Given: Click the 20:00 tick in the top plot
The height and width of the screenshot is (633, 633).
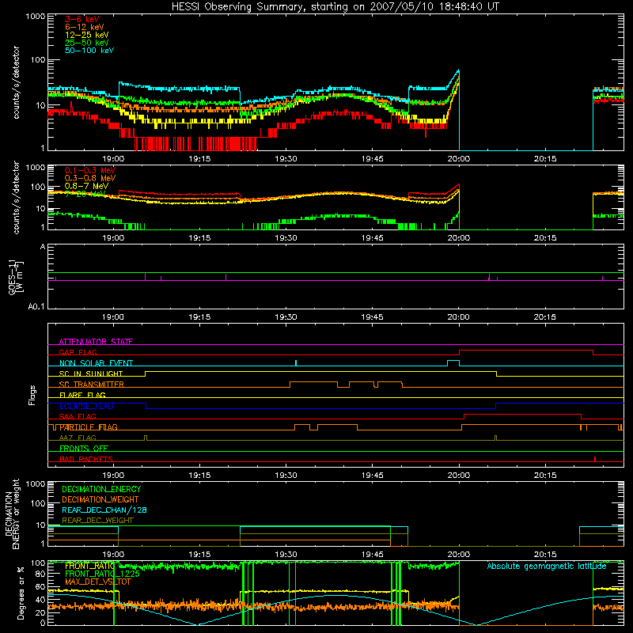Looking at the screenshot, I should pos(459,159).
